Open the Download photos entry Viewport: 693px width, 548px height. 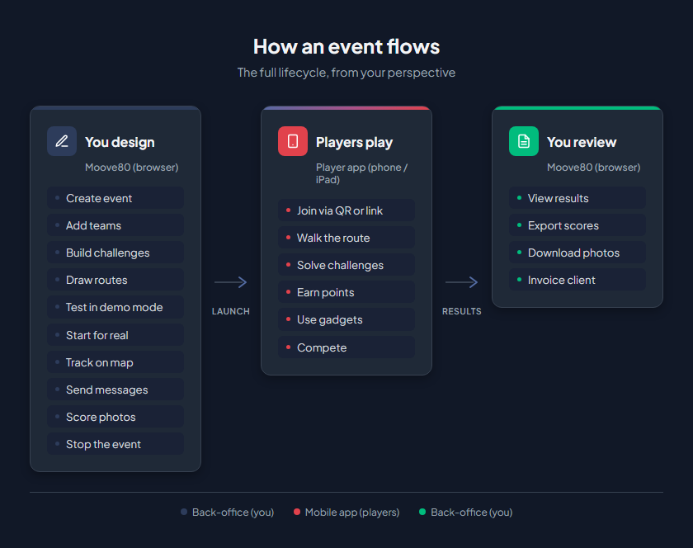click(x=577, y=253)
